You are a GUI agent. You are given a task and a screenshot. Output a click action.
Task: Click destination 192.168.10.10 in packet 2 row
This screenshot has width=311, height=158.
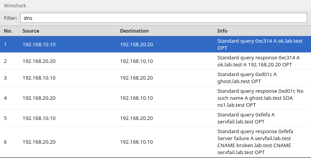[136, 61]
